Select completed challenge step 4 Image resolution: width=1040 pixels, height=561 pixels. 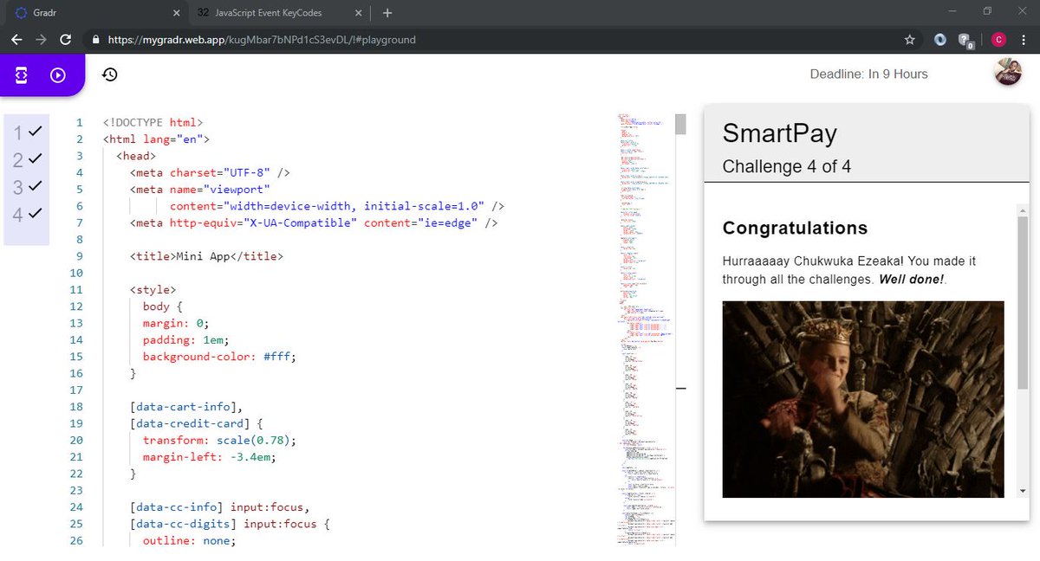(x=27, y=214)
